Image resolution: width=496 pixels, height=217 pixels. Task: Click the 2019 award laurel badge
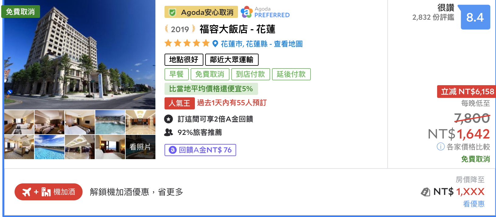(x=180, y=29)
